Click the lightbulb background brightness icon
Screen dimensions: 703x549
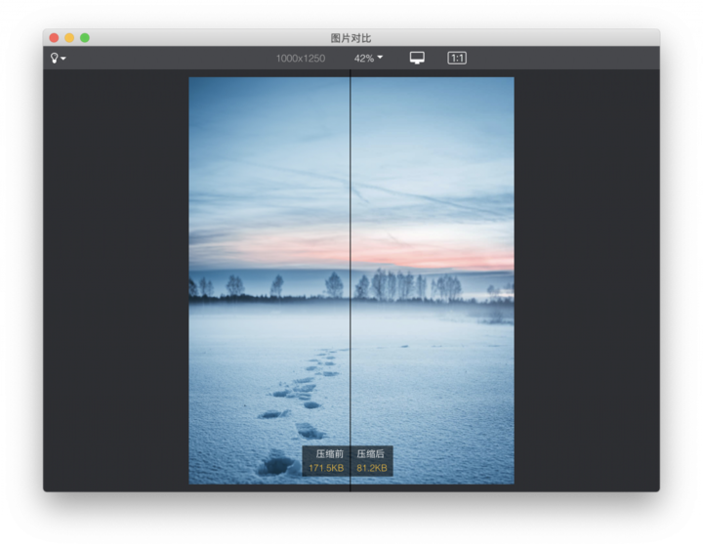pos(55,58)
